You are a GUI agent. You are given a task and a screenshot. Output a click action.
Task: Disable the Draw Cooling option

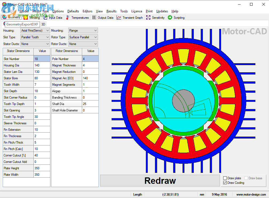[225, 182]
